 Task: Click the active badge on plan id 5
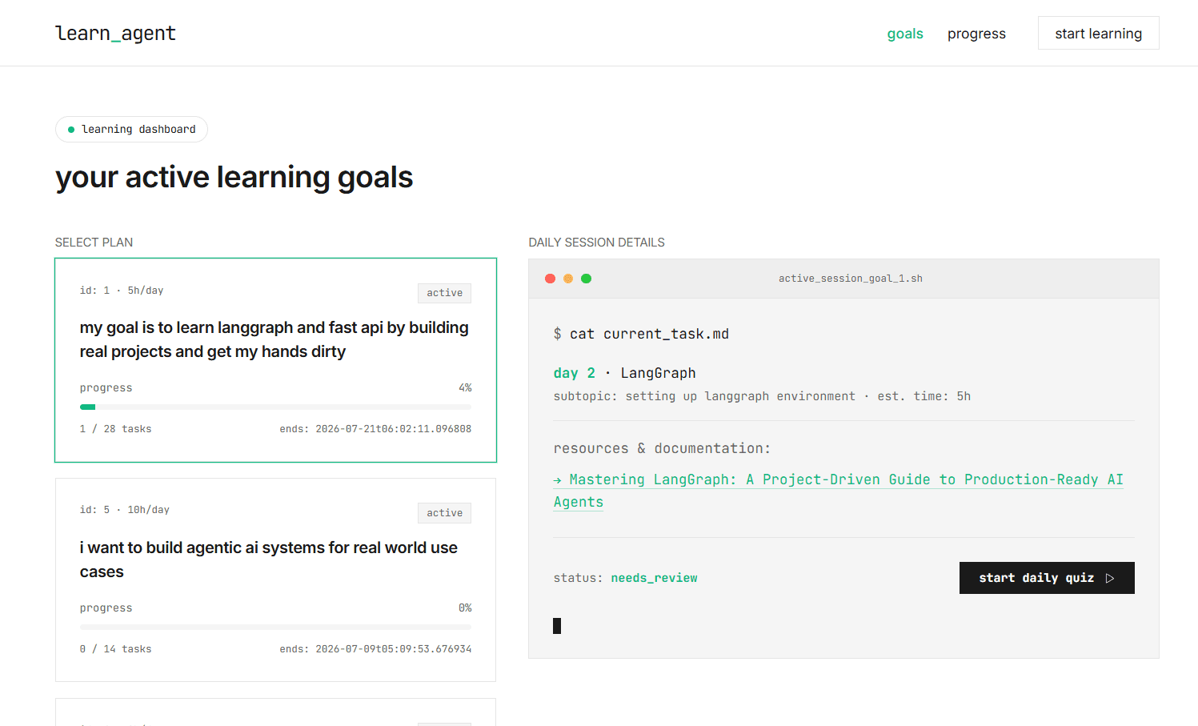point(444,513)
